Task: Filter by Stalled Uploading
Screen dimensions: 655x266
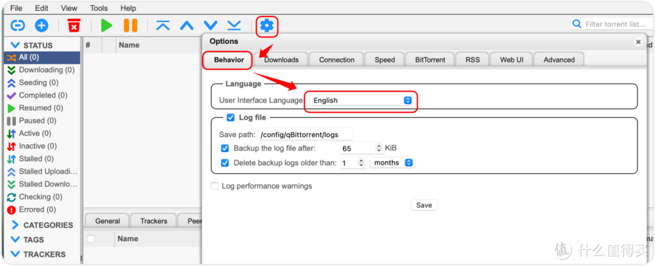Action: [42, 171]
